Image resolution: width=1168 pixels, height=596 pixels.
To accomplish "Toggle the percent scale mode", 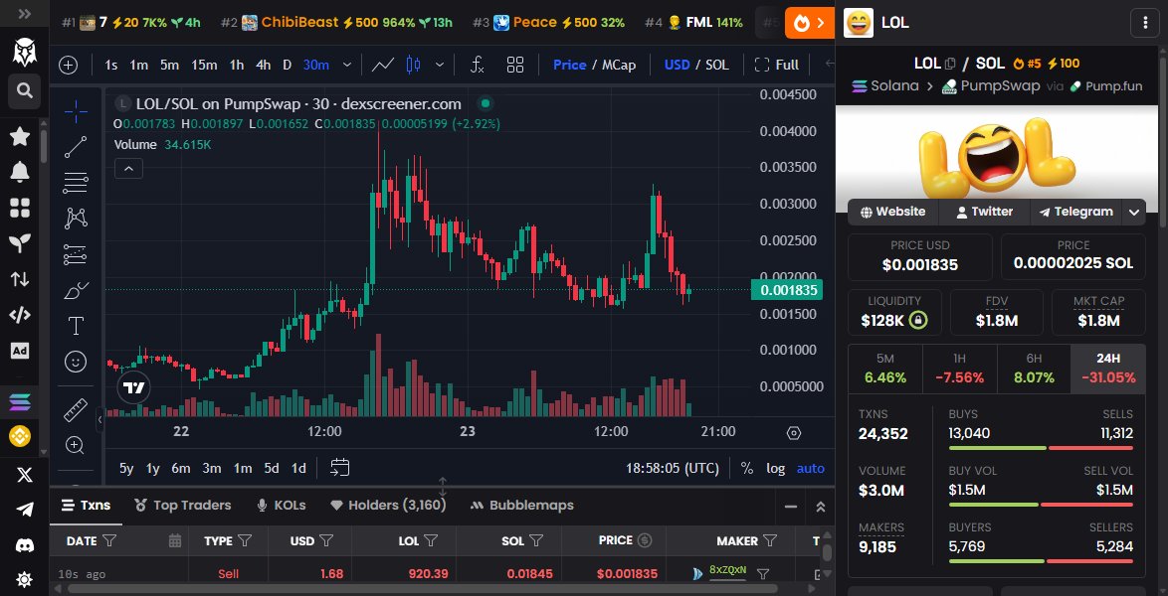I will (746, 468).
